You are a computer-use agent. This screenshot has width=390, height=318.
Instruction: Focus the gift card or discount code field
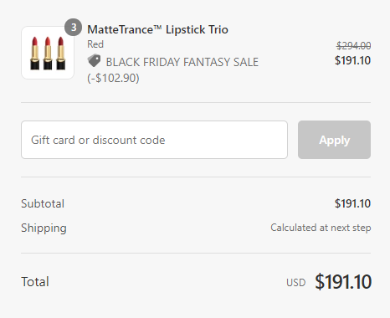pos(154,140)
